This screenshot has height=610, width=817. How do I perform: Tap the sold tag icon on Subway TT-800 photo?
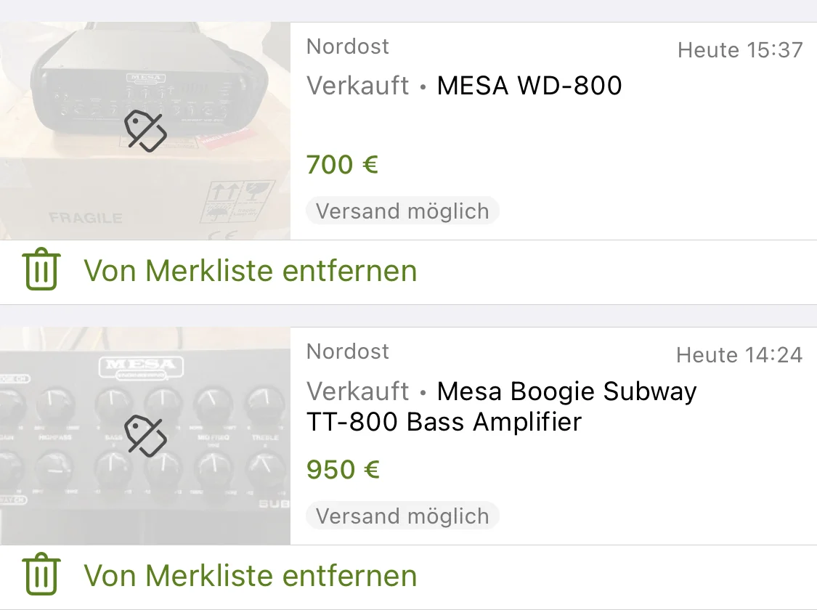click(145, 436)
